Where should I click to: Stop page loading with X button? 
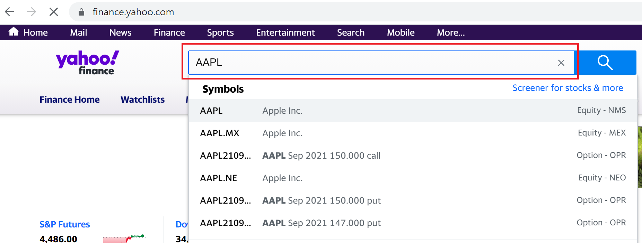(54, 12)
